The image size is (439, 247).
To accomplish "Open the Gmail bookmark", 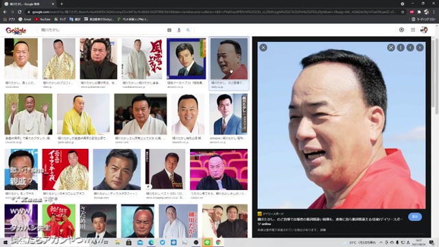I will point(25,19).
